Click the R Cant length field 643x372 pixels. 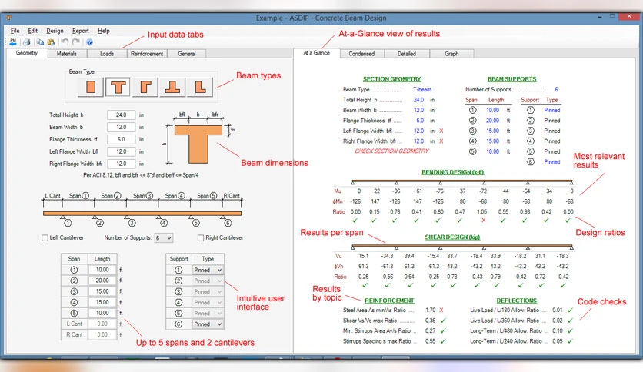tap(102, 334)
